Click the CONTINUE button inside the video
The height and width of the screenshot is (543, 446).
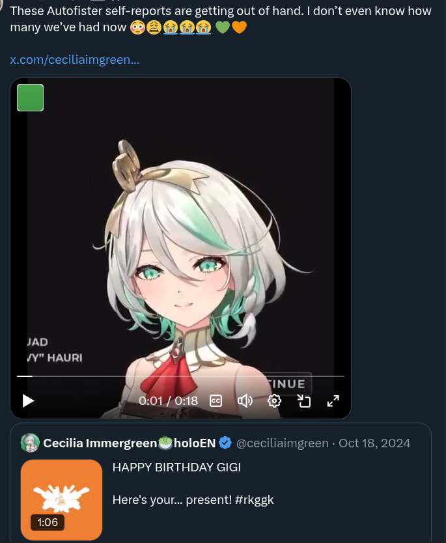click(286, 383)
